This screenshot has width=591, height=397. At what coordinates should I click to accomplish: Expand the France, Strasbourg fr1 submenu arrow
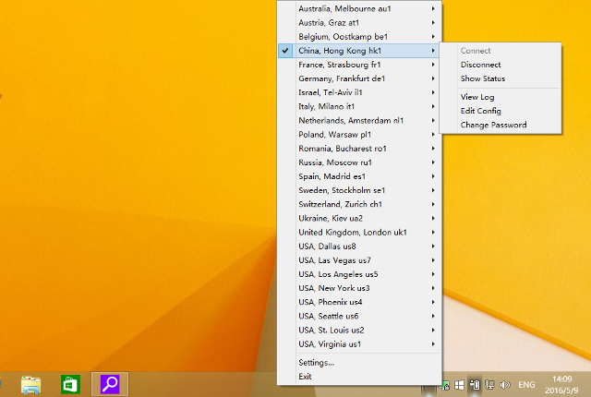(x=433, y=65)
